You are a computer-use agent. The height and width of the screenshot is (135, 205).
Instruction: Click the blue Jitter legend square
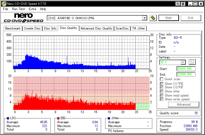click(109, 118)
